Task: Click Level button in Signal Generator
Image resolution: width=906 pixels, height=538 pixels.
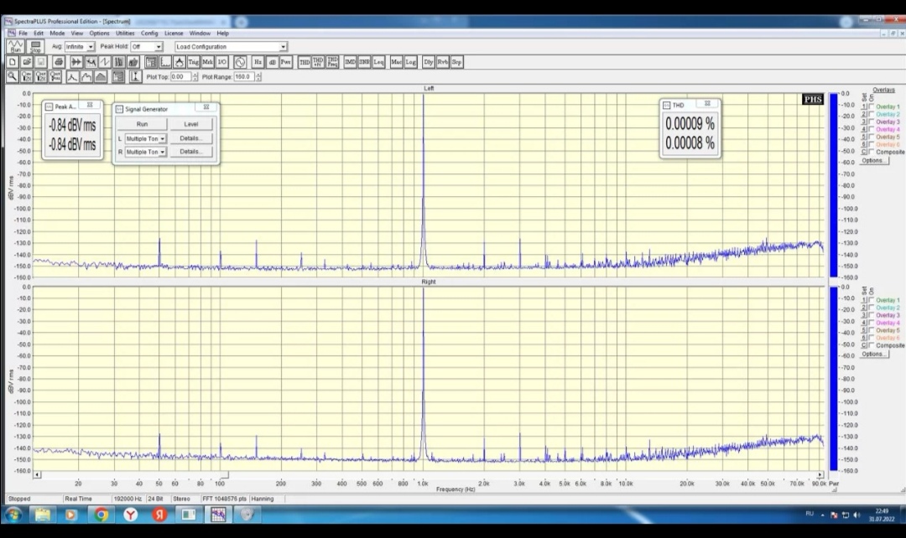Action: click(191, 124)
